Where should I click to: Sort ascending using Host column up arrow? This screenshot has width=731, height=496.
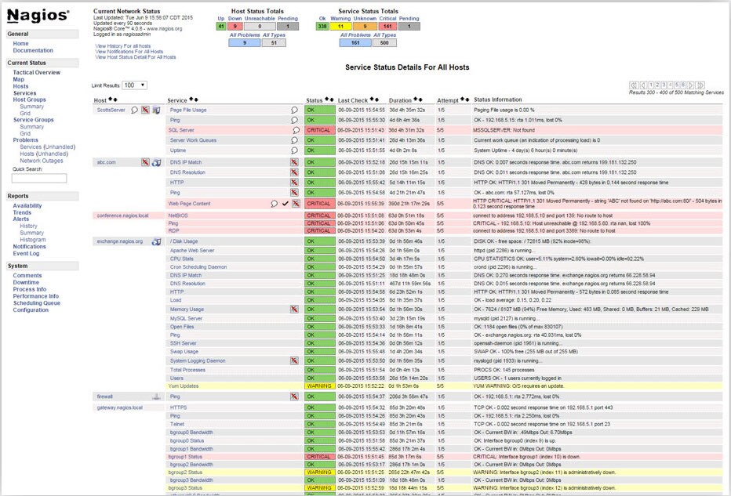pyautogui.click(x=111, y=100)
